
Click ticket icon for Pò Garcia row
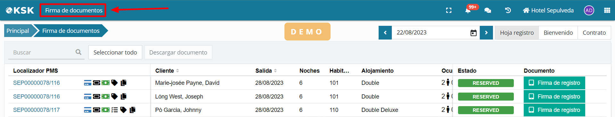point(96,110)
